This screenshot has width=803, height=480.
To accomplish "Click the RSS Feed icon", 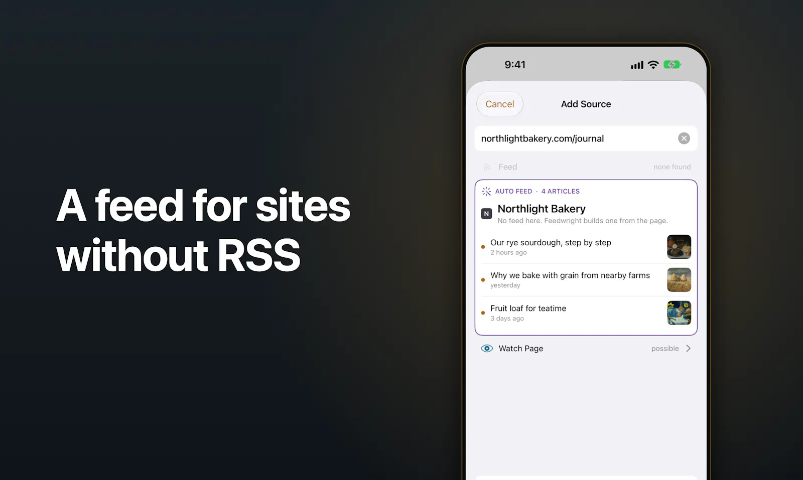I will click(x=487, y=167).
